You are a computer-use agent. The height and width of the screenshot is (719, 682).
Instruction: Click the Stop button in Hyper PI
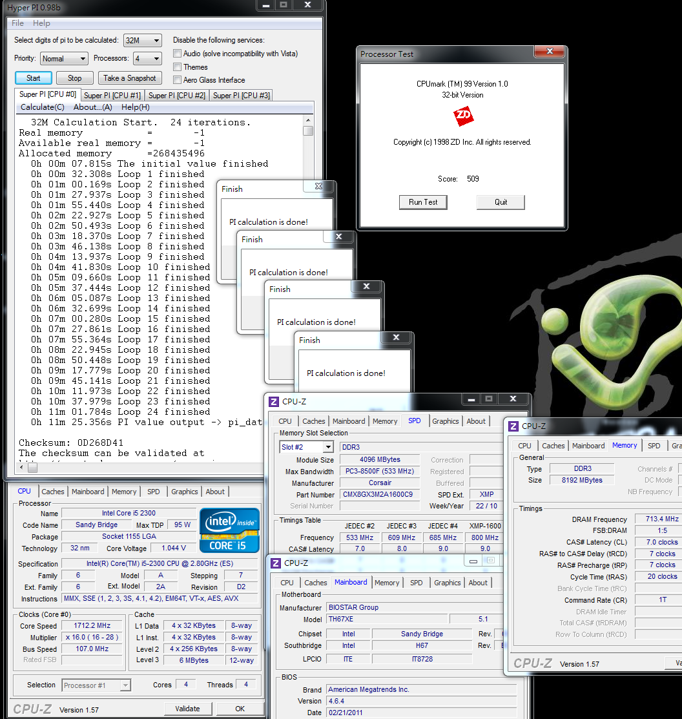coord(75,78)
